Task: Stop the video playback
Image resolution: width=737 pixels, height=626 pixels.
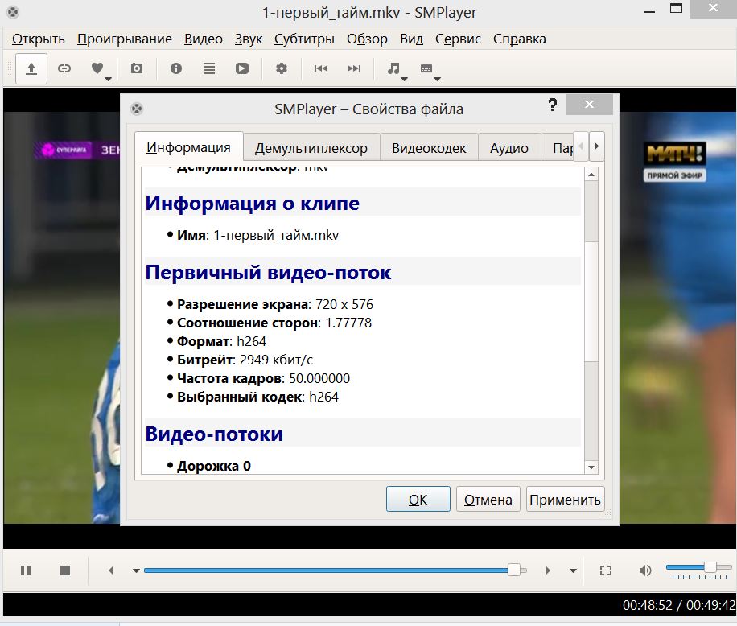Action: pyautogui.click(x=65, y=570)
